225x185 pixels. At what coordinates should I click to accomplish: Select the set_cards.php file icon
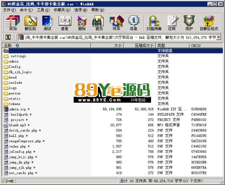pyautogui.click(x=6, y=173)
